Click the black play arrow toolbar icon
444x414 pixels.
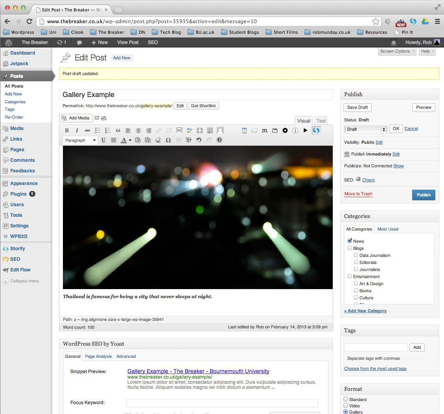click(x=305, y=130)
